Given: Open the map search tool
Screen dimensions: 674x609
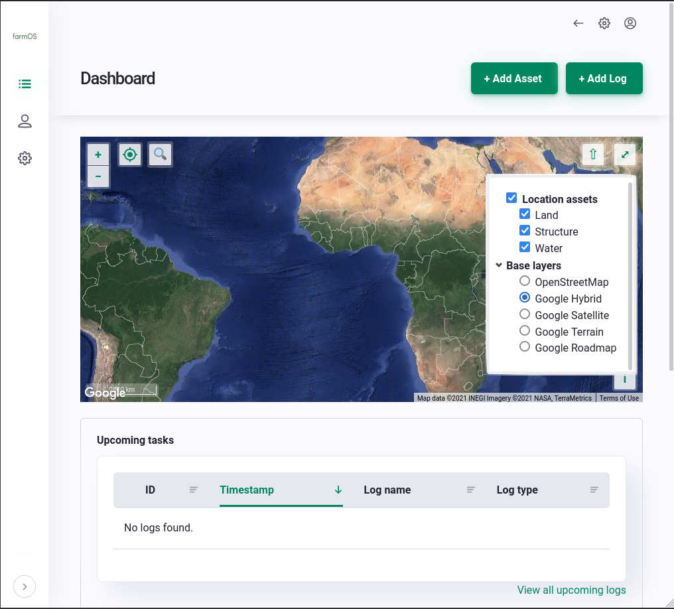Looking at the screenshot, I should [160, 154].
